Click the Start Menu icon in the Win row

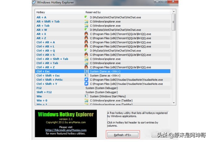click(86, 96)
